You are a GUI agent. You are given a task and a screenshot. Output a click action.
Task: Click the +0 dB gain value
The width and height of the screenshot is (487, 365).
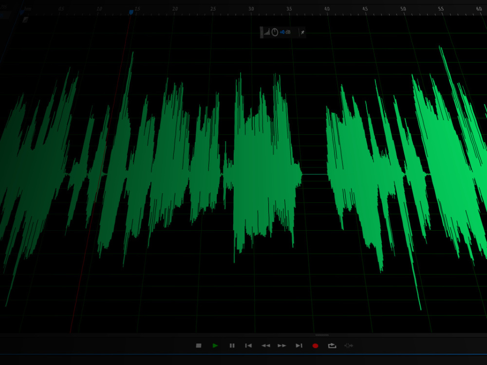point(285,32)
